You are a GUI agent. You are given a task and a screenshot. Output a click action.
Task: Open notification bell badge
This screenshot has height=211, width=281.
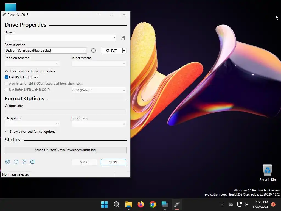tap(273, 204)
